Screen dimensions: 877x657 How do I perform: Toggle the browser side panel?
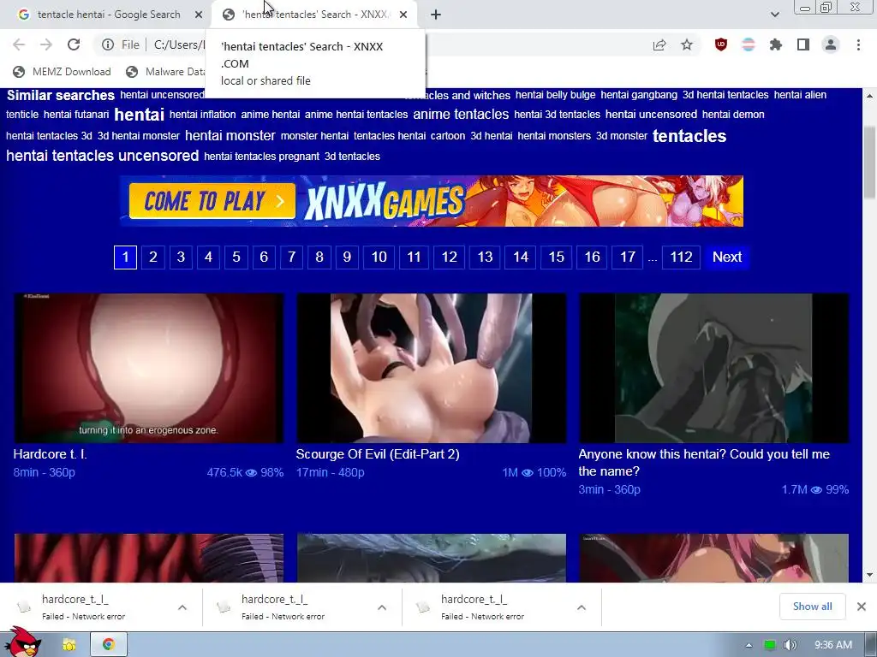(x=803, y=44)
